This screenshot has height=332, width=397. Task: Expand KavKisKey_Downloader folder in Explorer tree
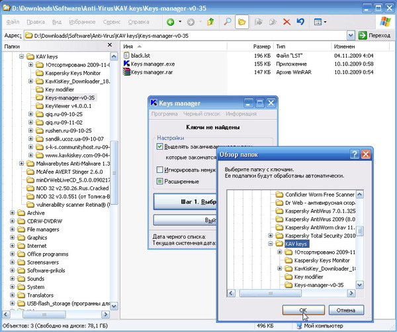click(x=30, y=81)
